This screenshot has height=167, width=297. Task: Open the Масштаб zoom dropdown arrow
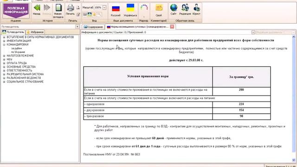[x=104, y=7]
